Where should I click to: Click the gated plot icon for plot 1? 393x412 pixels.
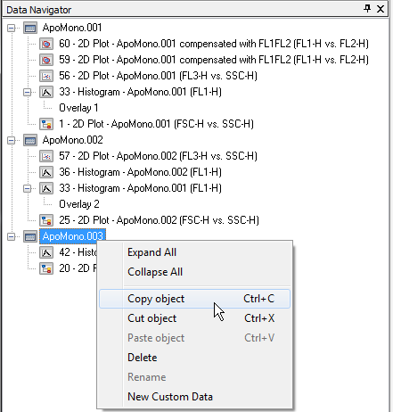click(x=46, y=125)
